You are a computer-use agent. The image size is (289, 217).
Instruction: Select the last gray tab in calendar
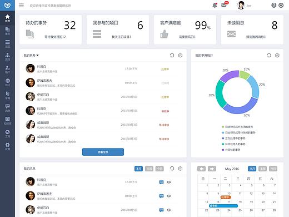click(x=273, y=169)
